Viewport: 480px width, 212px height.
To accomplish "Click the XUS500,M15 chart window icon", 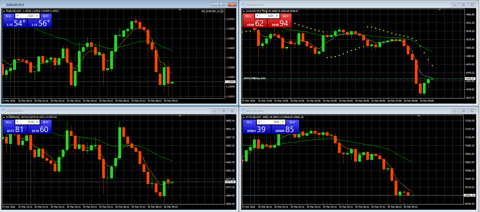I will [x=4, y=111].
